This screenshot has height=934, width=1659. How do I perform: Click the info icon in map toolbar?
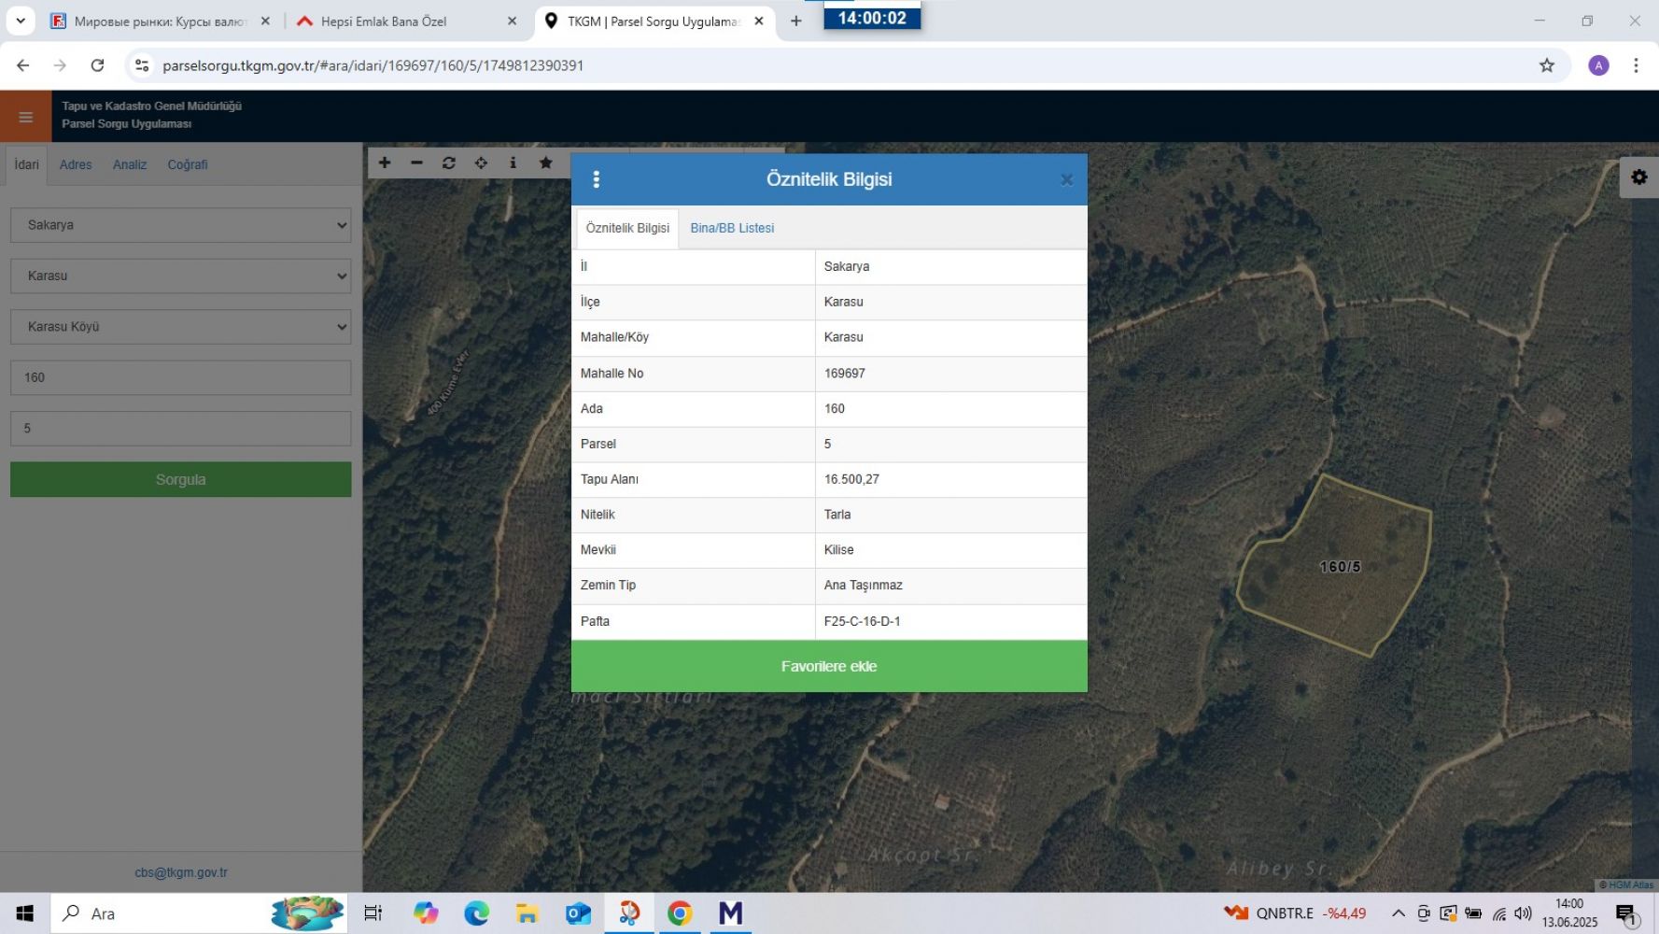click(x=513, y=163)
